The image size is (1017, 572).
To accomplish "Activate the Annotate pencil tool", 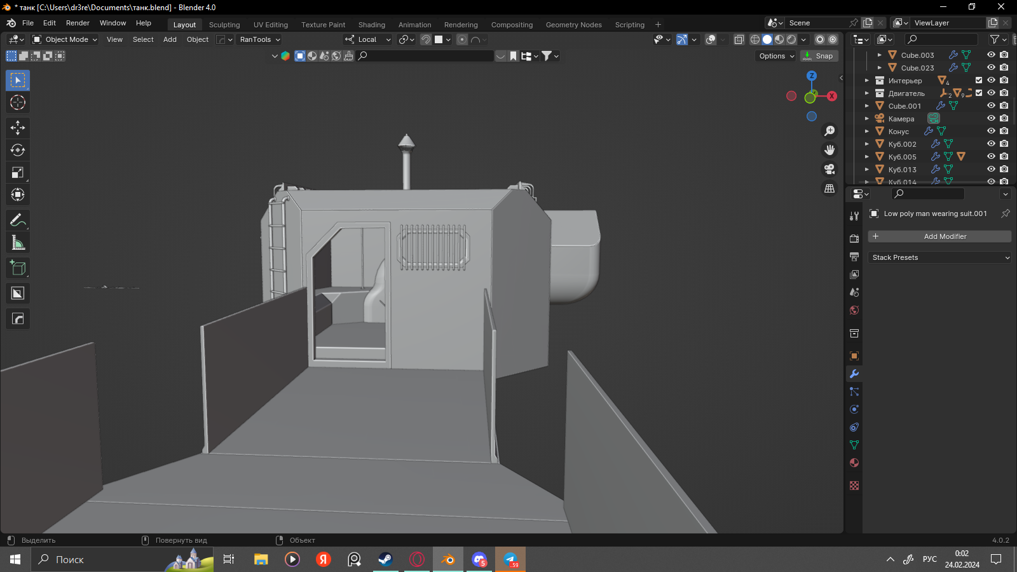I will [18, 221].
